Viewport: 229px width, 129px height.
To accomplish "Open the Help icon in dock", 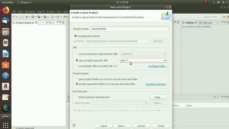I will 6,76.
